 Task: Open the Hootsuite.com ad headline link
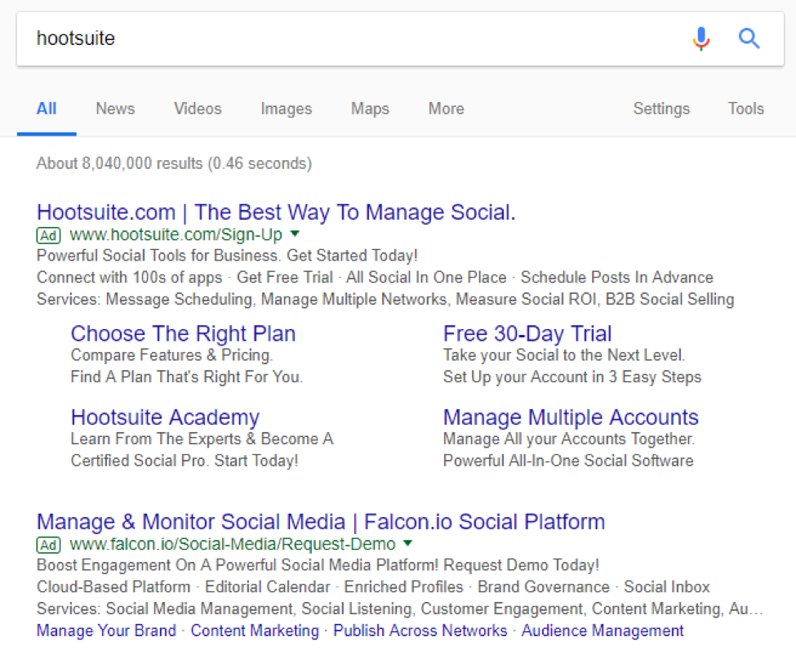[275, 212]
